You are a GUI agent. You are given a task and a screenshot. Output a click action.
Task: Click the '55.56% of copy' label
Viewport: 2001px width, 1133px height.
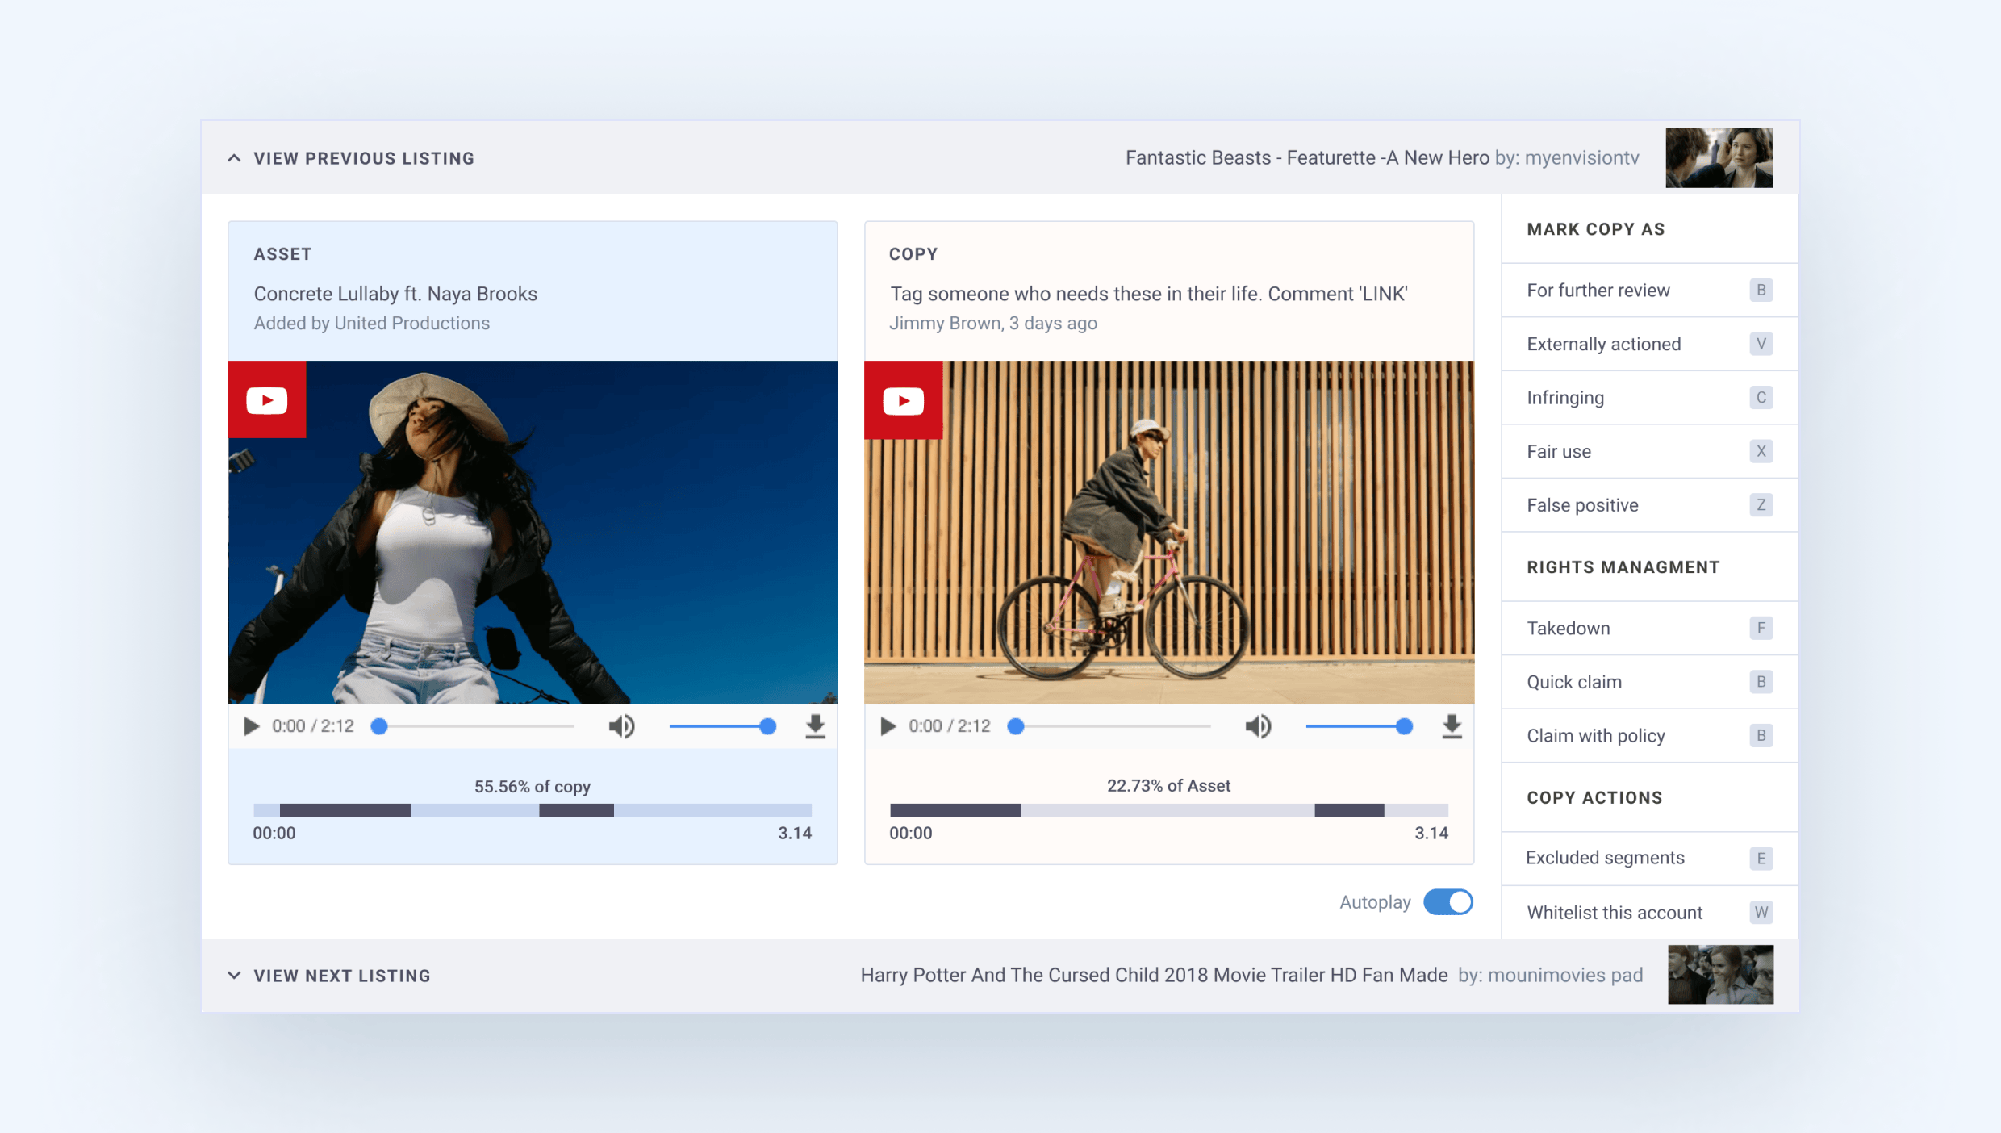tap(533, 786)
